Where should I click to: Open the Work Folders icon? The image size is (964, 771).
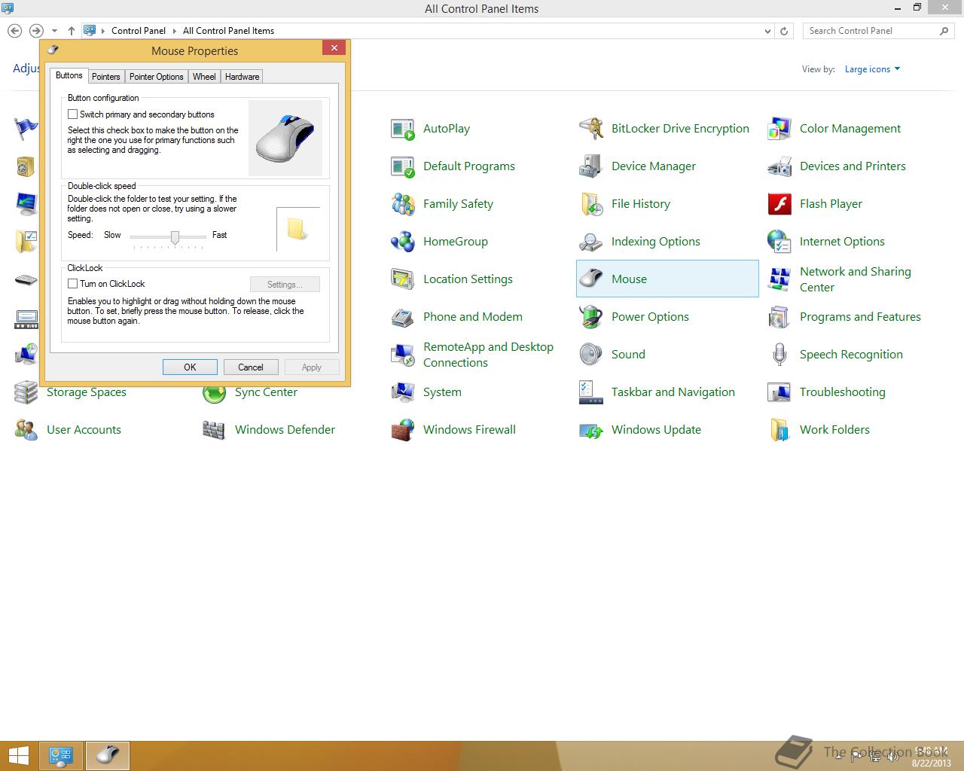[x=779, y=430]
